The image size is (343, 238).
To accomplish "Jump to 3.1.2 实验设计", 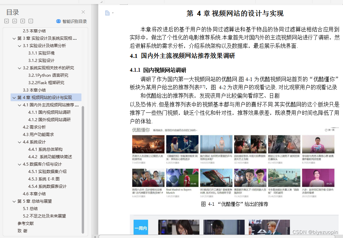I will pyautogui.click(x=41, y=61).
